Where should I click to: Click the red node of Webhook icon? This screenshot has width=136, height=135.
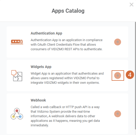tap(17, 111)
